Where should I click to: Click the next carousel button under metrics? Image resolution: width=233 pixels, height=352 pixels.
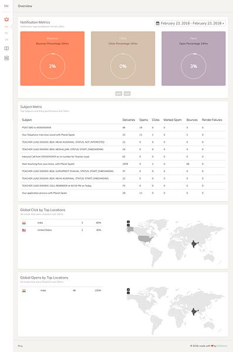click(x=127, y=93)
